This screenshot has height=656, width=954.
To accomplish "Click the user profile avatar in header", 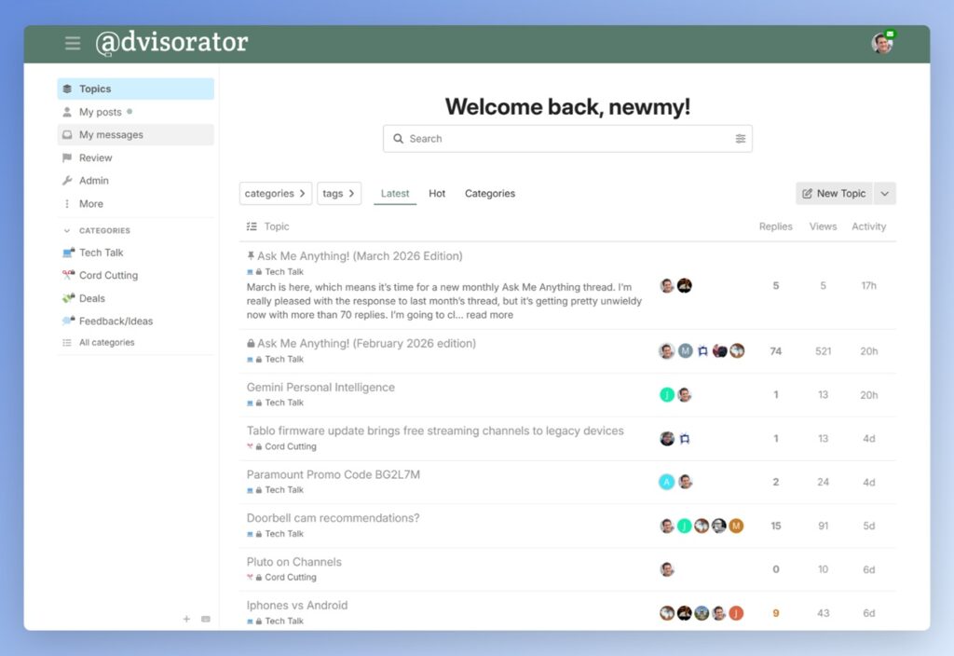I will click(x=881, y=44).
